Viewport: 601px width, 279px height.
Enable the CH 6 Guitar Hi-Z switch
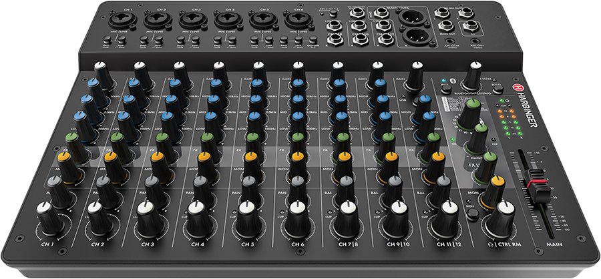313,39
